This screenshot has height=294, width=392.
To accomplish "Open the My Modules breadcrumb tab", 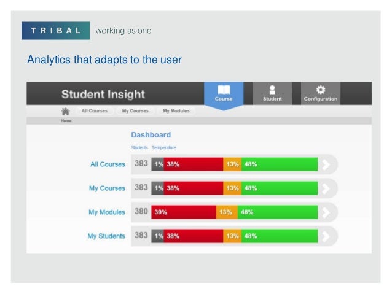I will (176, 111).
